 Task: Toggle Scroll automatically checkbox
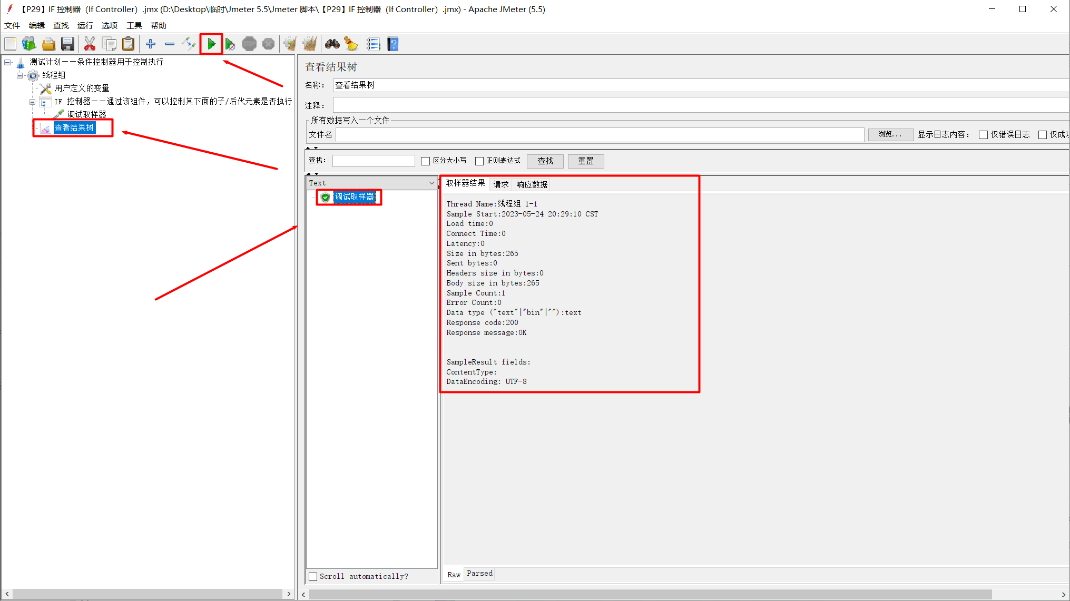click(x=313, y=577)
